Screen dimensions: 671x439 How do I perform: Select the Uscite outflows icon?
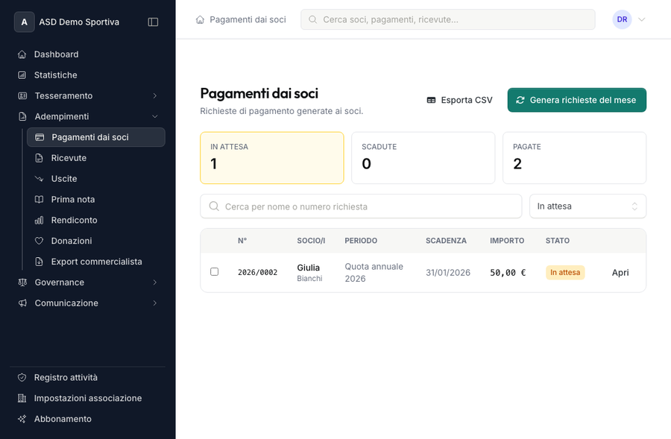click(x=37, y=178)
